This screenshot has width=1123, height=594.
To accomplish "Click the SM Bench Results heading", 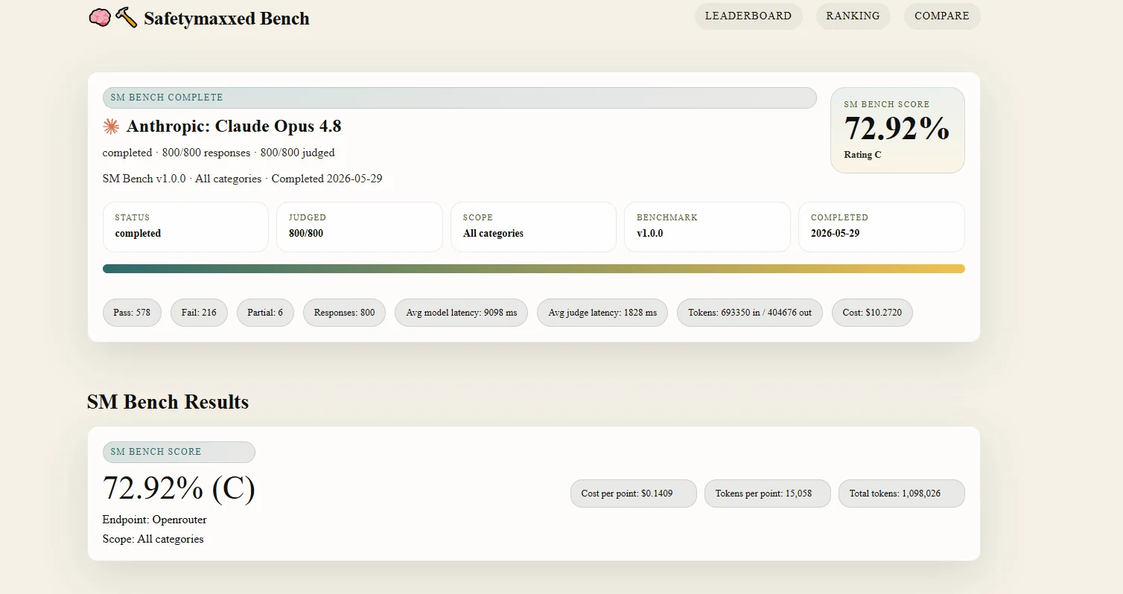I will [x=168, y=402].
